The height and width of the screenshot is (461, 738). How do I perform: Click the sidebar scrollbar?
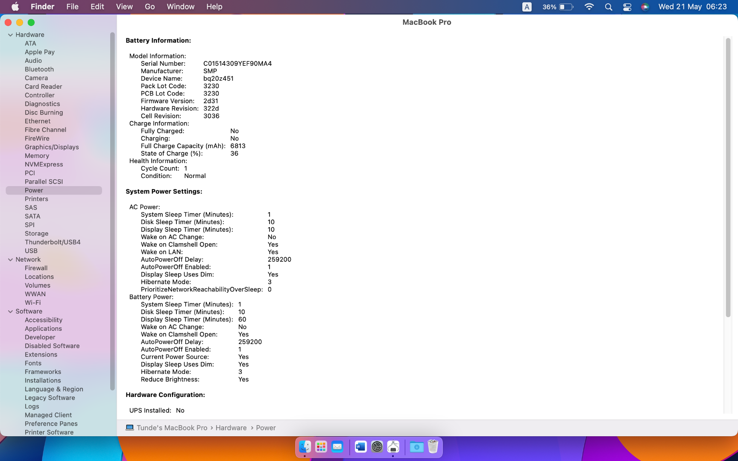pos(112,211)
